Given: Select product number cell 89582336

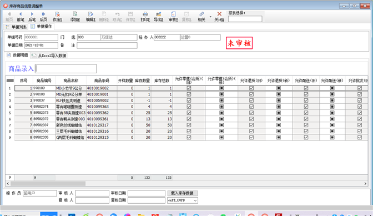Looking at the screenshot, I should [44, 131].
